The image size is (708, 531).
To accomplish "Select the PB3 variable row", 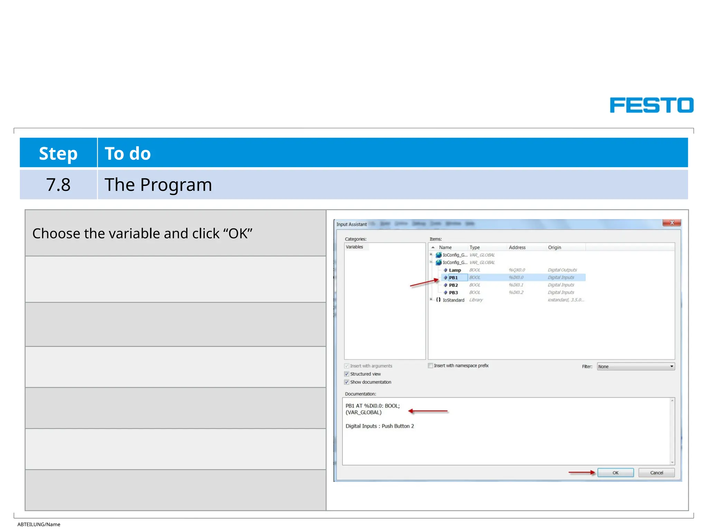I will (513, 292).
